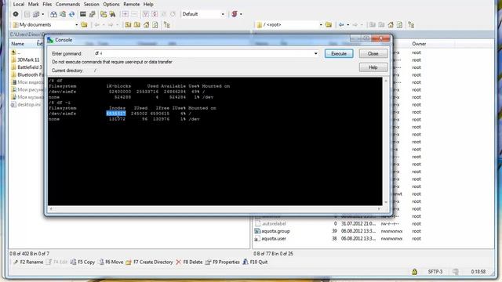Click the file filter funnel toolbar icon
The image size is (502, 282).
(145, 14)
